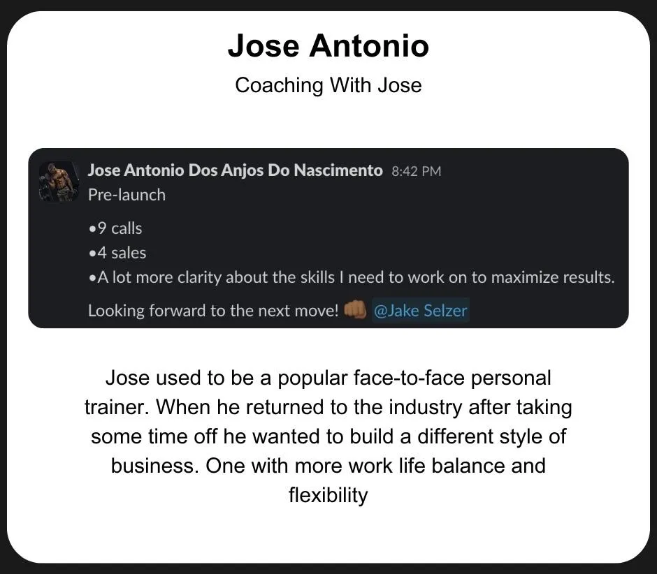The height and width of the screenshot is (574, 657).
Task: Select the 'Jose Antonio' heading
Action: coord(328,45)
